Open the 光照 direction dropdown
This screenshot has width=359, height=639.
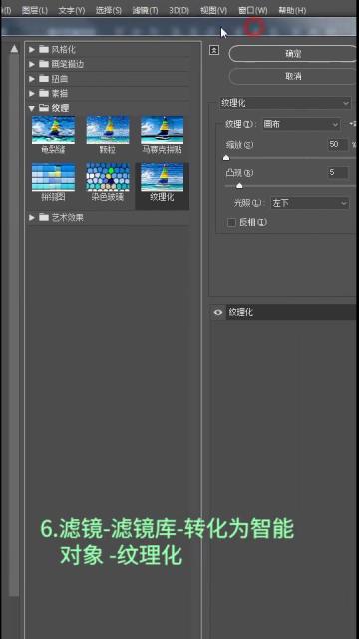[310, 203]
